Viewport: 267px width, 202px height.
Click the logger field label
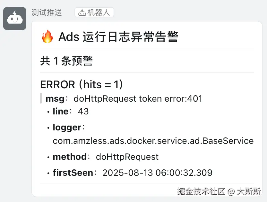(67, 127)
